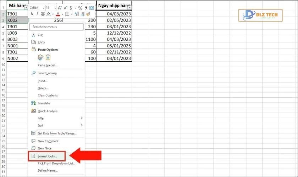Image resolution: width=298 pixels, height=177 pixels.
Task: Select cell containing L003
Action: click(x=17, y=33)
